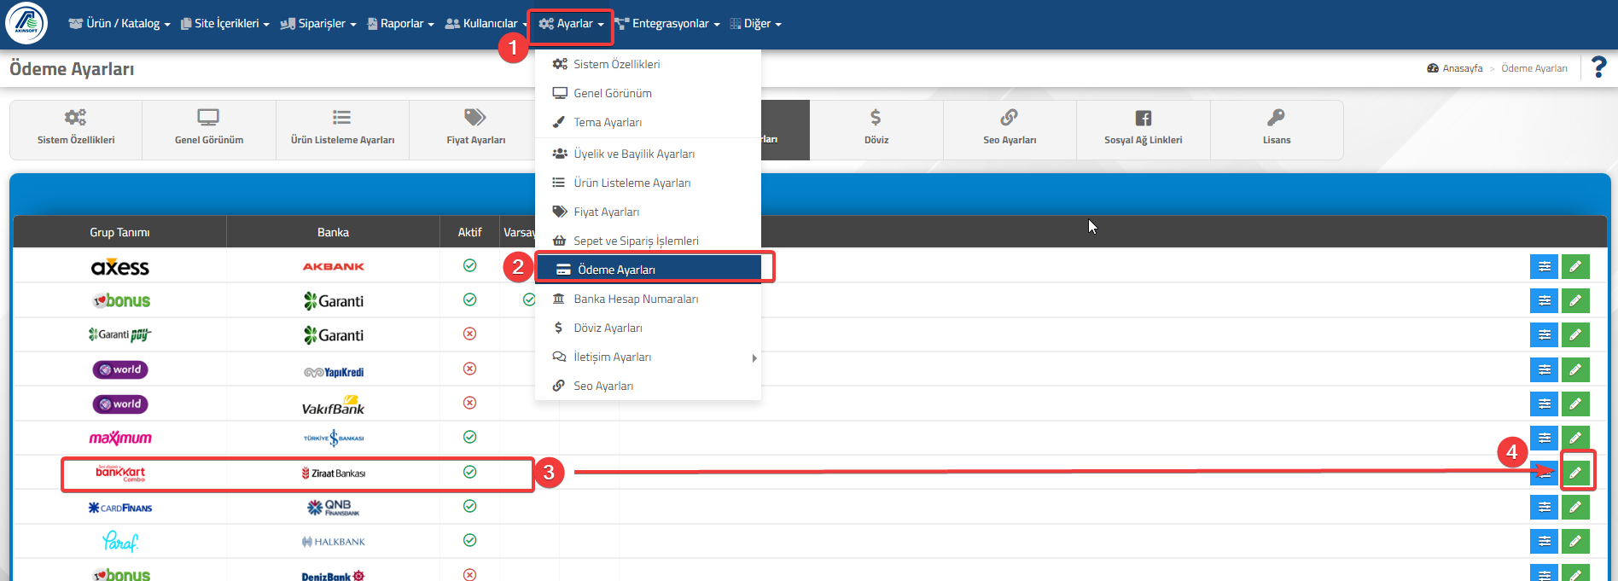Open the Sistem Özellikleri tab

click(x=76, y=130)
